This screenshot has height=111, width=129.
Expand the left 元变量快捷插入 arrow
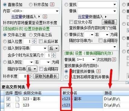[x=39, y=17]
